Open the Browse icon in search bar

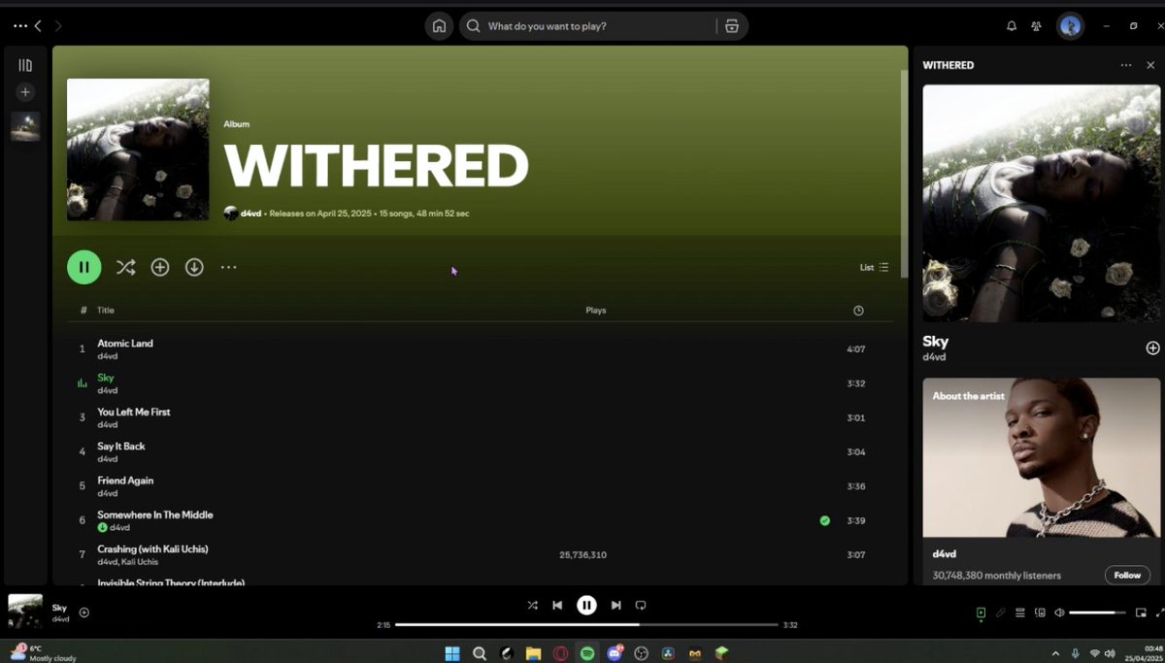(732, 26)
